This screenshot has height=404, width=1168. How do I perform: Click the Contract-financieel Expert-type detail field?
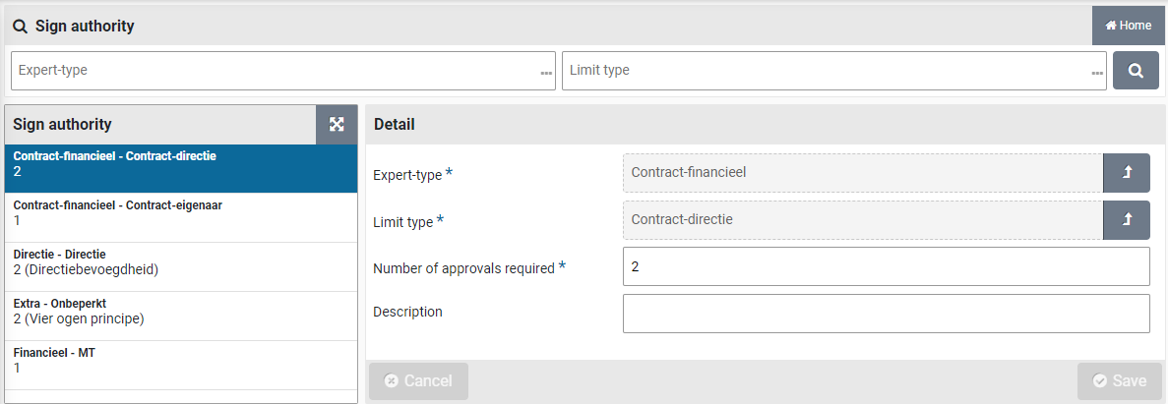tap(862, 173)
